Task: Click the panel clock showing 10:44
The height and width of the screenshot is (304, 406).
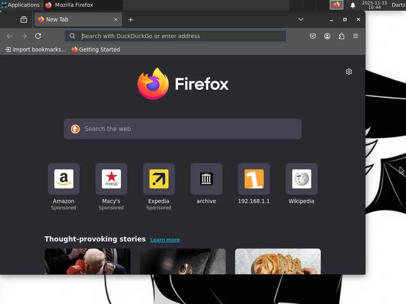Action: 374,5
